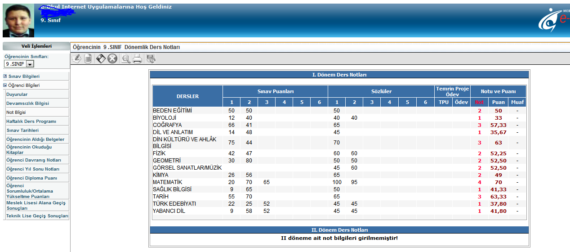Open the Duyurular menu item
Viewport: 570px width, 252px height.
17,94
